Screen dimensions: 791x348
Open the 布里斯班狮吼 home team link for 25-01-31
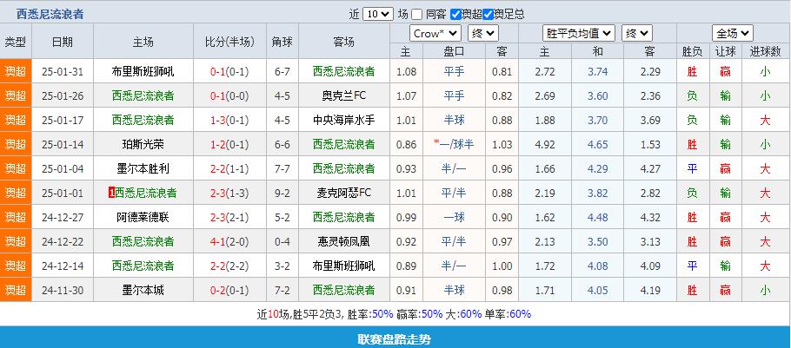pyautogui.click(x=143, y=71)
